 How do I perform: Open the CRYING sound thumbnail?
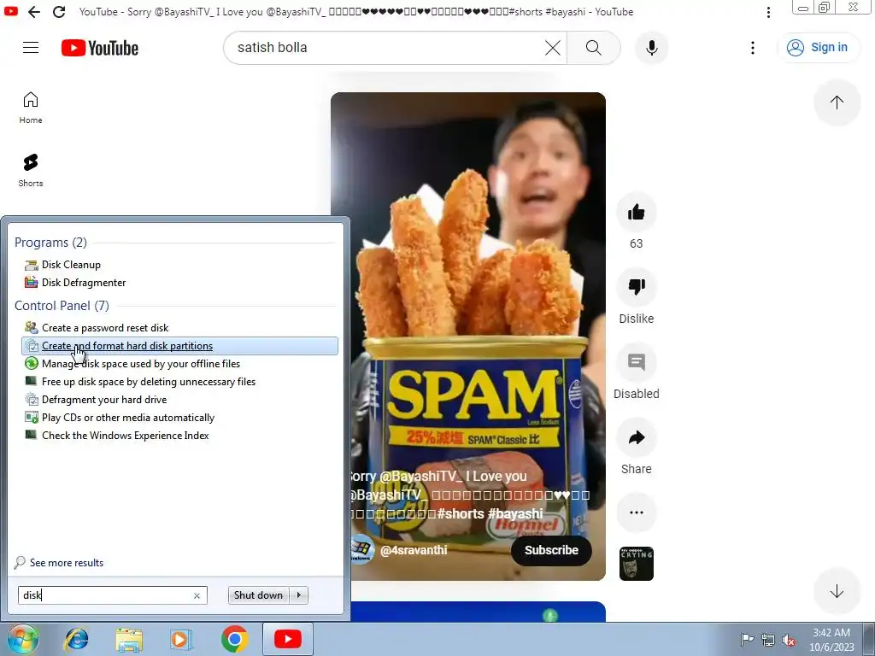point(636,564)
